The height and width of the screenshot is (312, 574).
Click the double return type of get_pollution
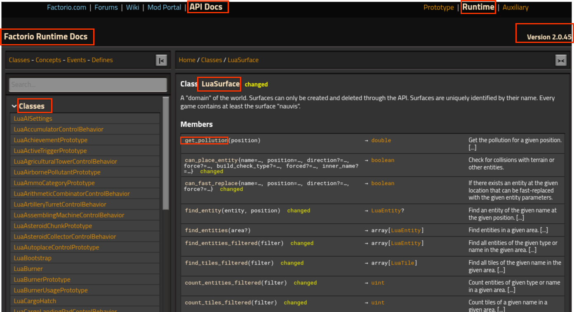click(381, 140)
